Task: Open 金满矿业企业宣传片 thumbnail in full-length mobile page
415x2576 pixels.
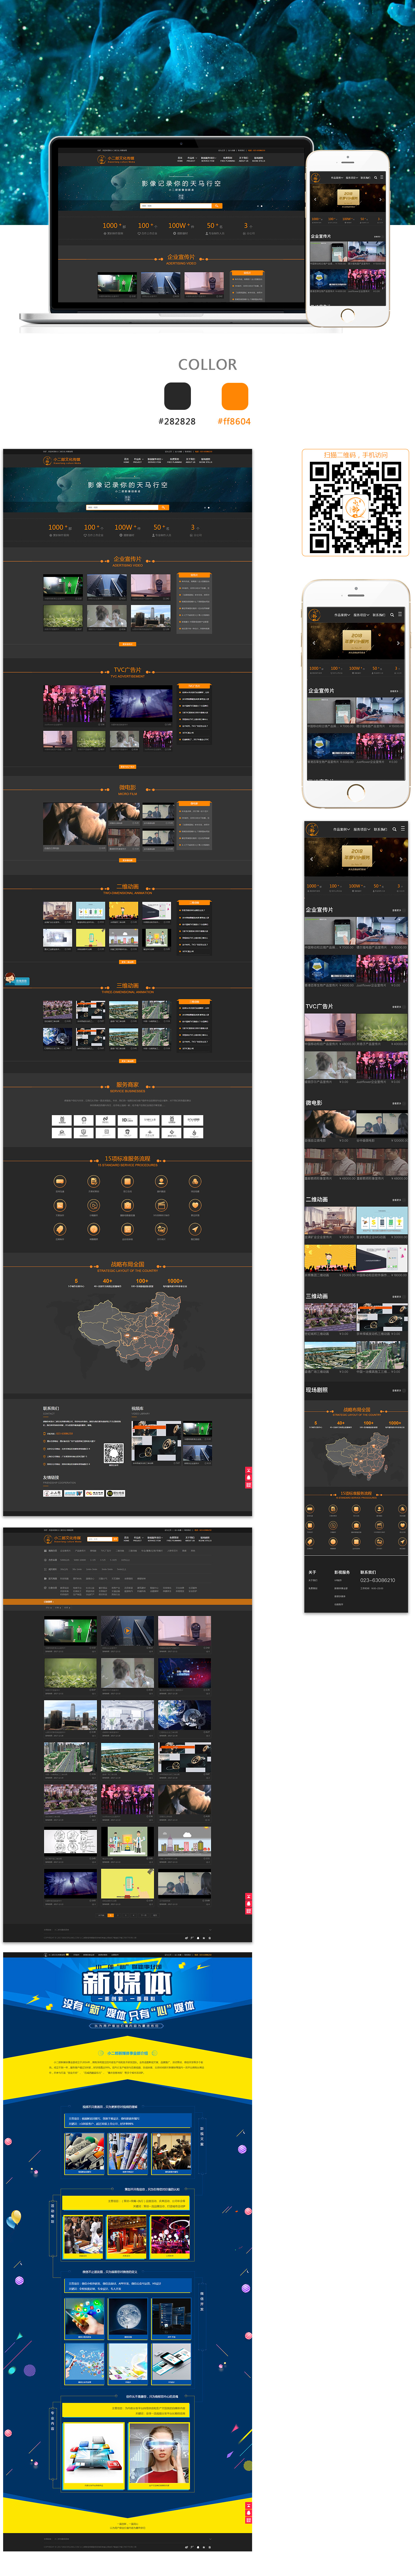Action: click(x=330, y=1221)
